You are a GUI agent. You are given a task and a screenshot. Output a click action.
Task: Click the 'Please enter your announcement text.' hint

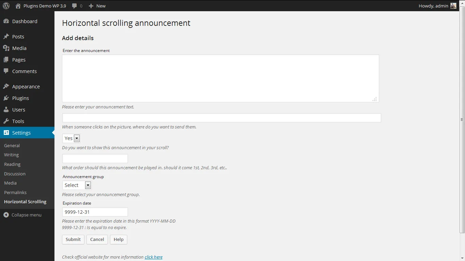98,107
